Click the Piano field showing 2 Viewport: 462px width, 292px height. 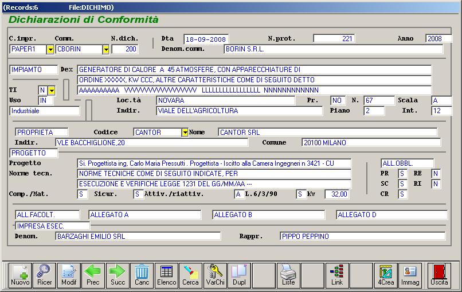coord(374,111)
